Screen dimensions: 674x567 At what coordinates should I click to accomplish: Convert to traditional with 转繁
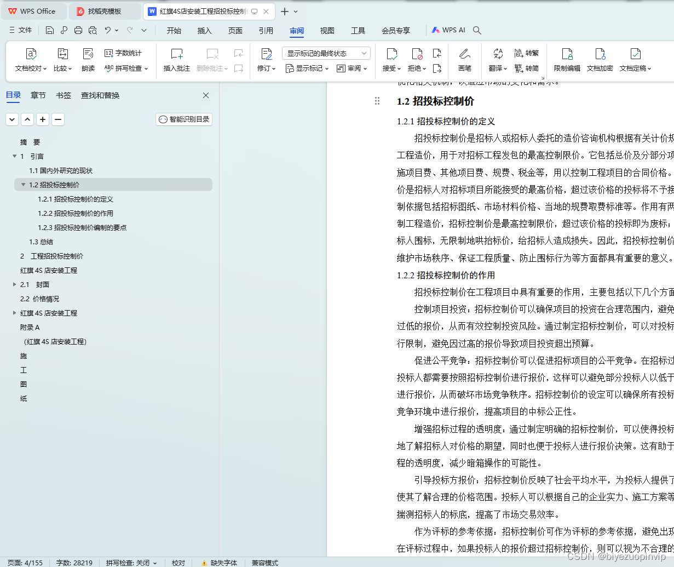click(x=527, y=53)
